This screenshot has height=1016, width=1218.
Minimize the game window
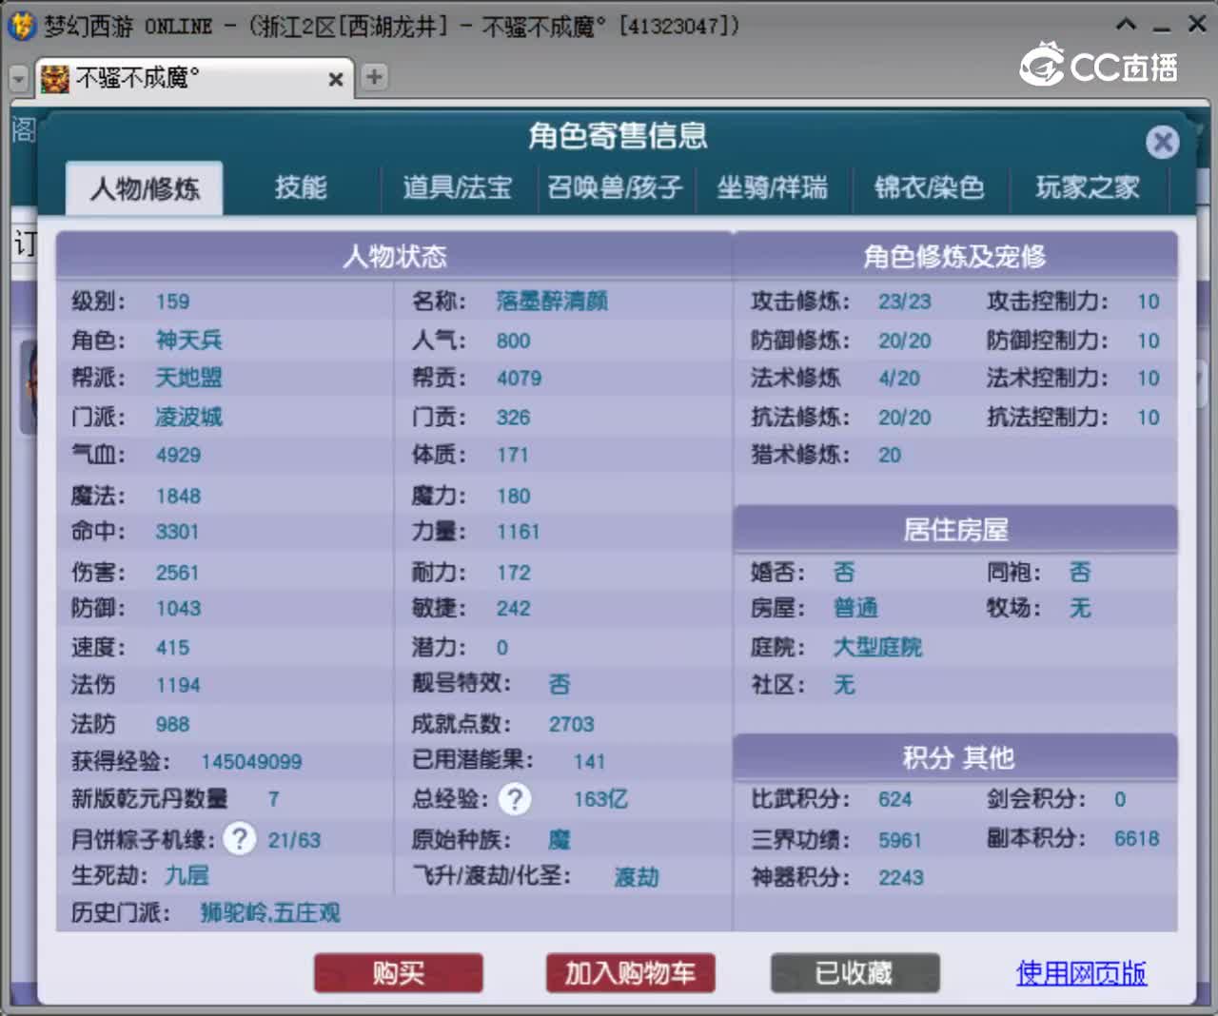tap(1161, 29)
